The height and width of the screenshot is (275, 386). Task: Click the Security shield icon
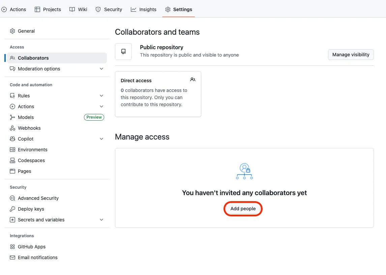click(98, 9)
